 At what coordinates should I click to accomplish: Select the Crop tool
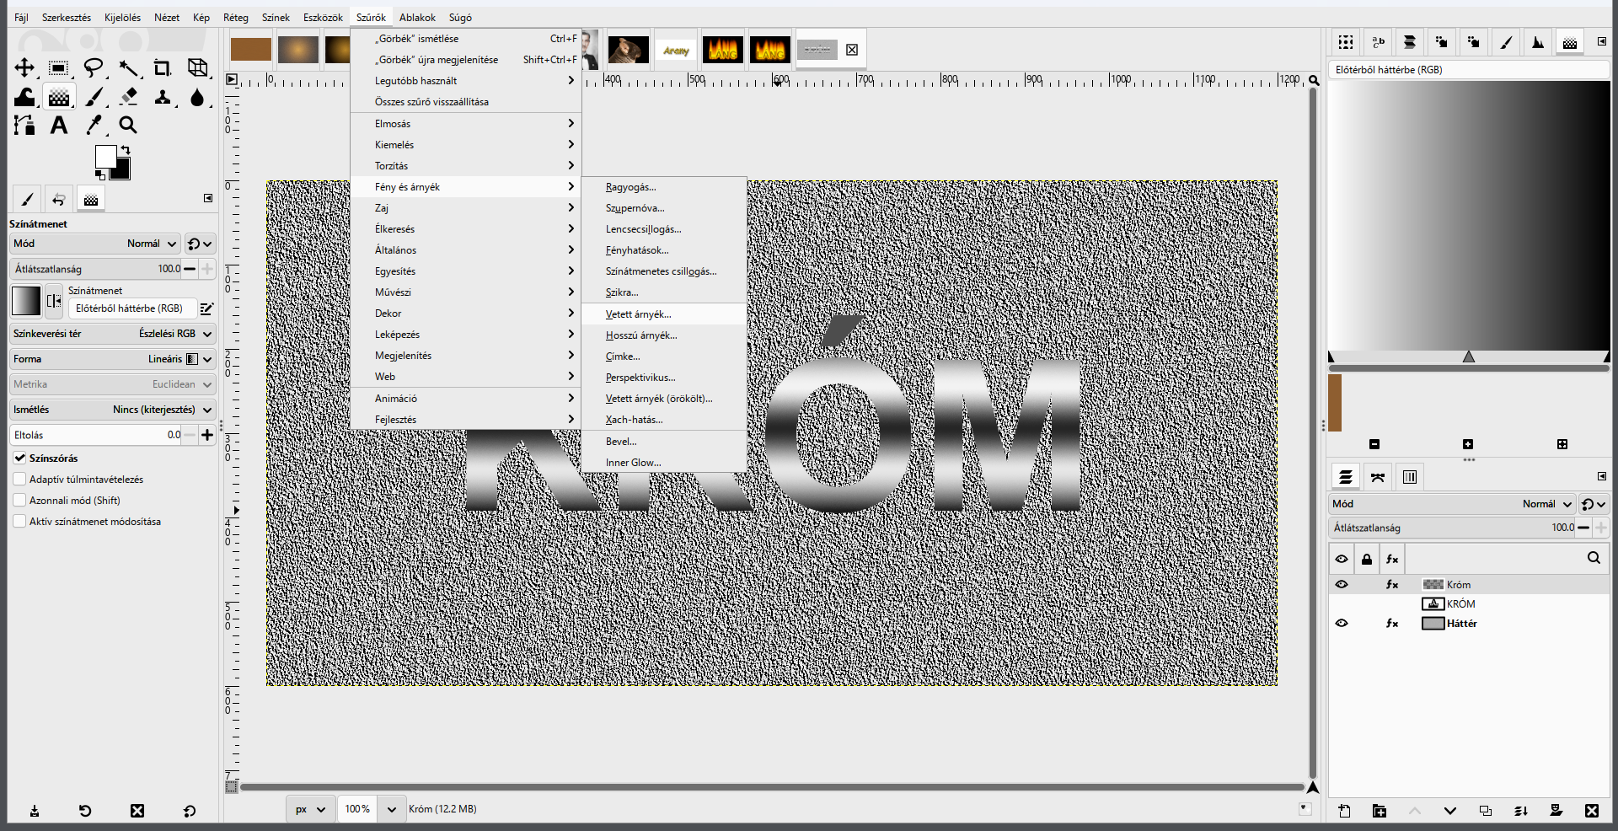click(x=162, y=68)
